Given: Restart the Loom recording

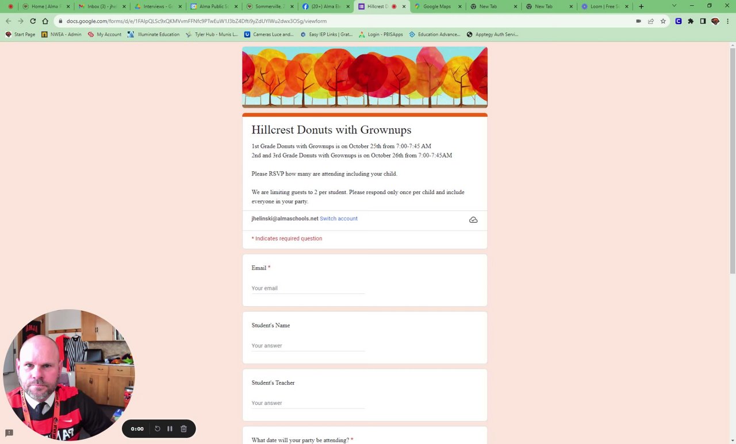Looking at the screenshot, I should pyautogui.click(x=158, y=428).
